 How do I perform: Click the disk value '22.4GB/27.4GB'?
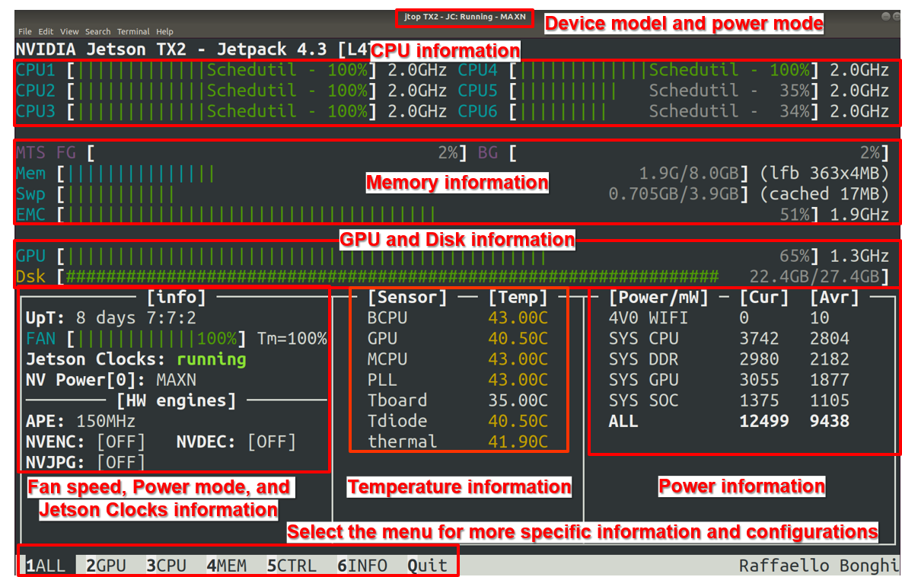pos(814,277)
